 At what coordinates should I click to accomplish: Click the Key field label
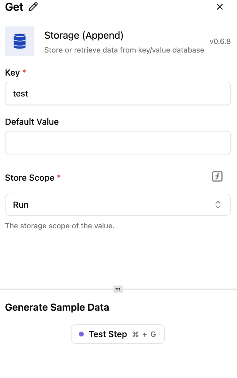[x=13, y=73]
